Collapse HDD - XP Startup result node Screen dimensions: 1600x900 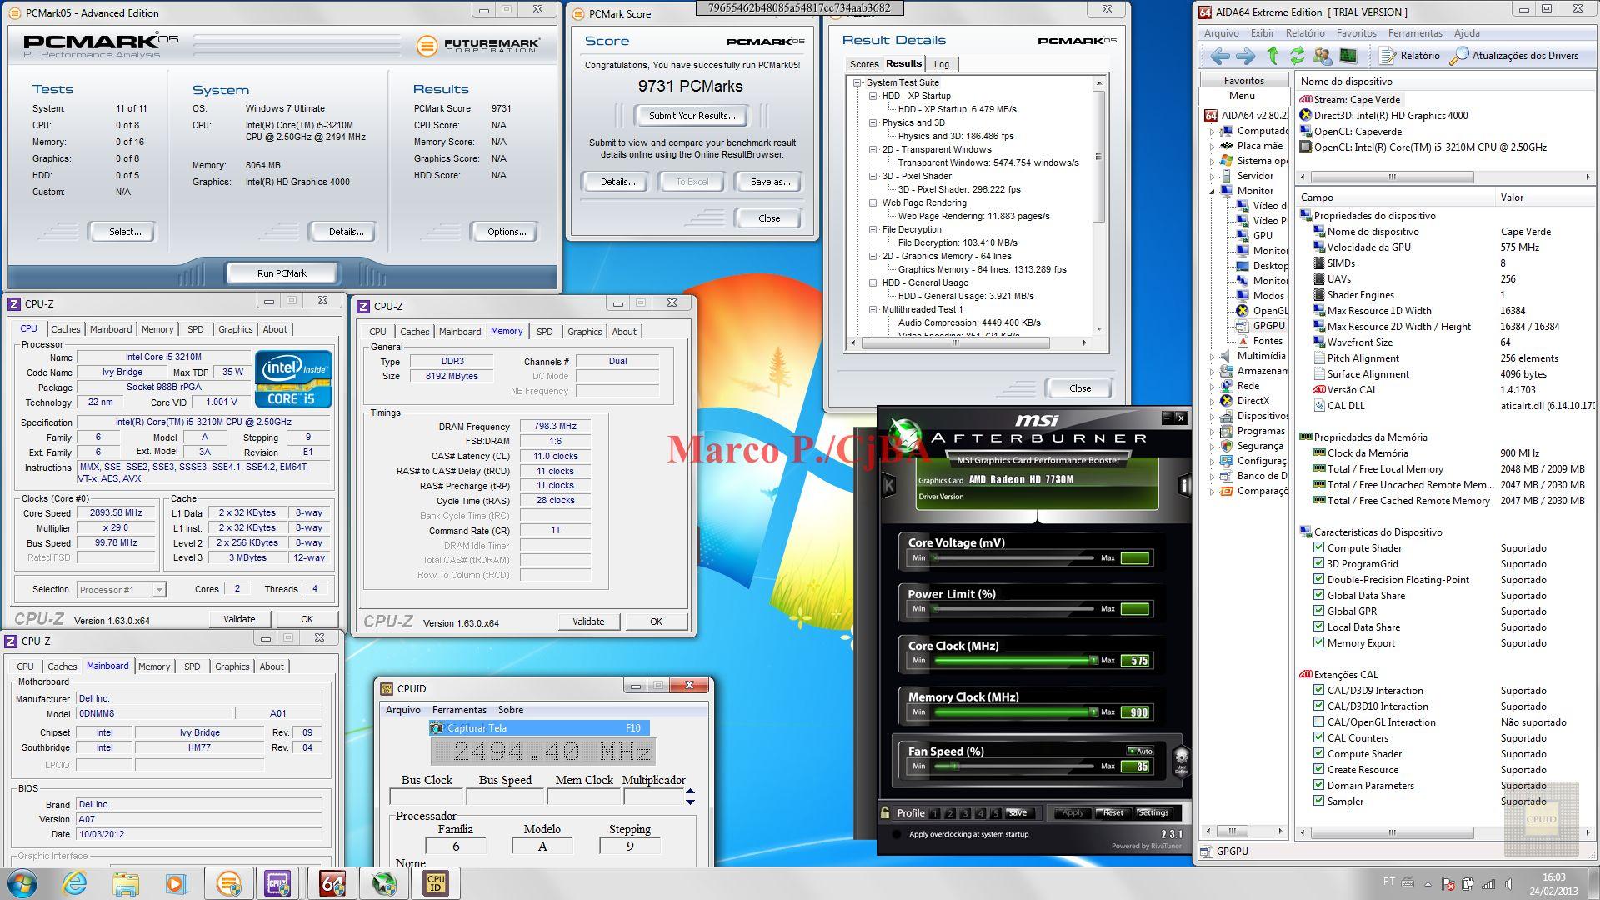(873, 96)
